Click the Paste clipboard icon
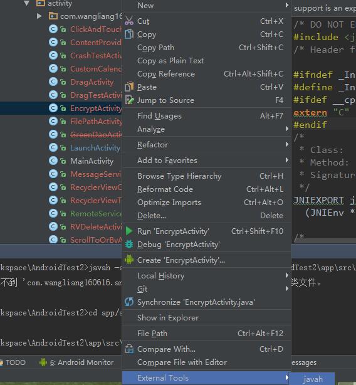This screenshot has width=356, height=385. tap(129, 87)
